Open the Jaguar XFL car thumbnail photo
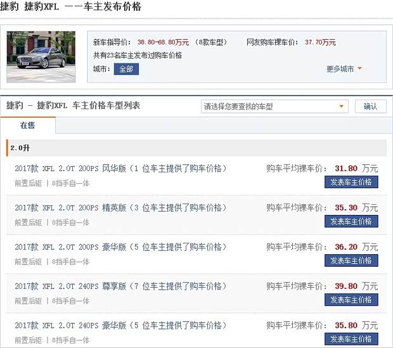This screenshot has height=348, width=393. click(x=41, y=57)
